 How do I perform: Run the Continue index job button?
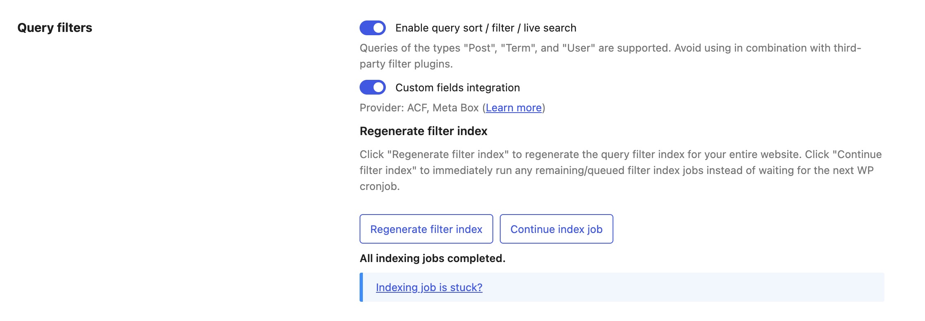556,229
